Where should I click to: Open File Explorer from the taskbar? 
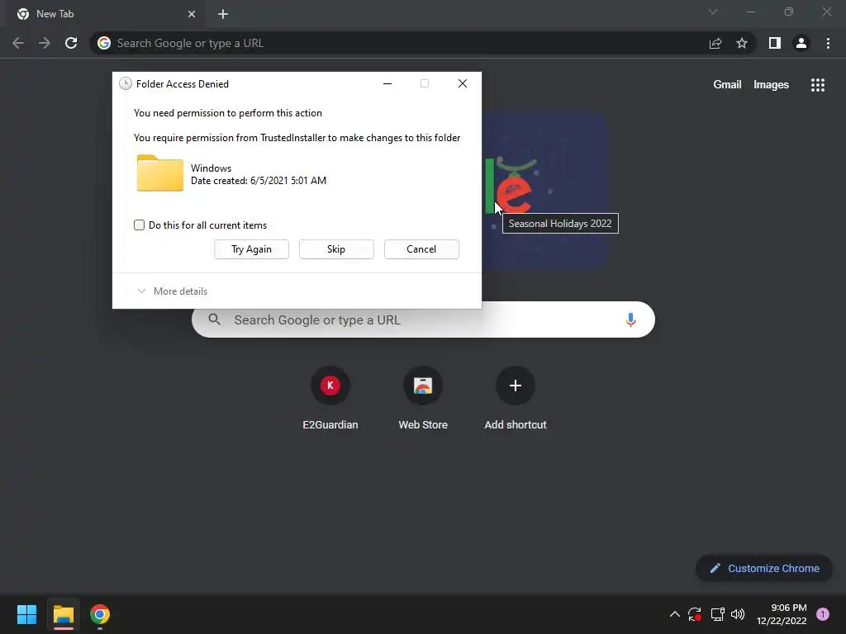(x=64, y=614)
